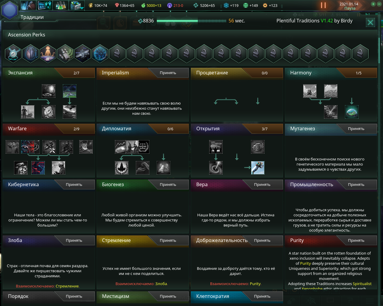Select the saluting soldiers tradition in Warfare

pyautogui.click(x=13, y=147)
